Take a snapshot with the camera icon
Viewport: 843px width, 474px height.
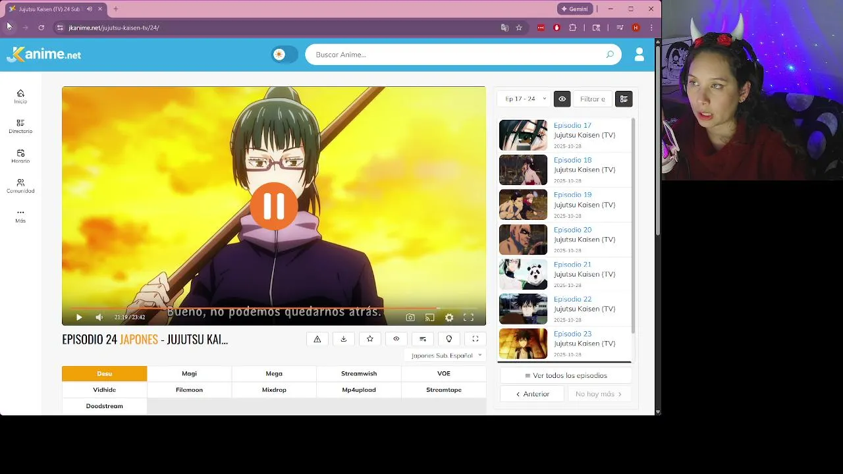pos(410,317)
